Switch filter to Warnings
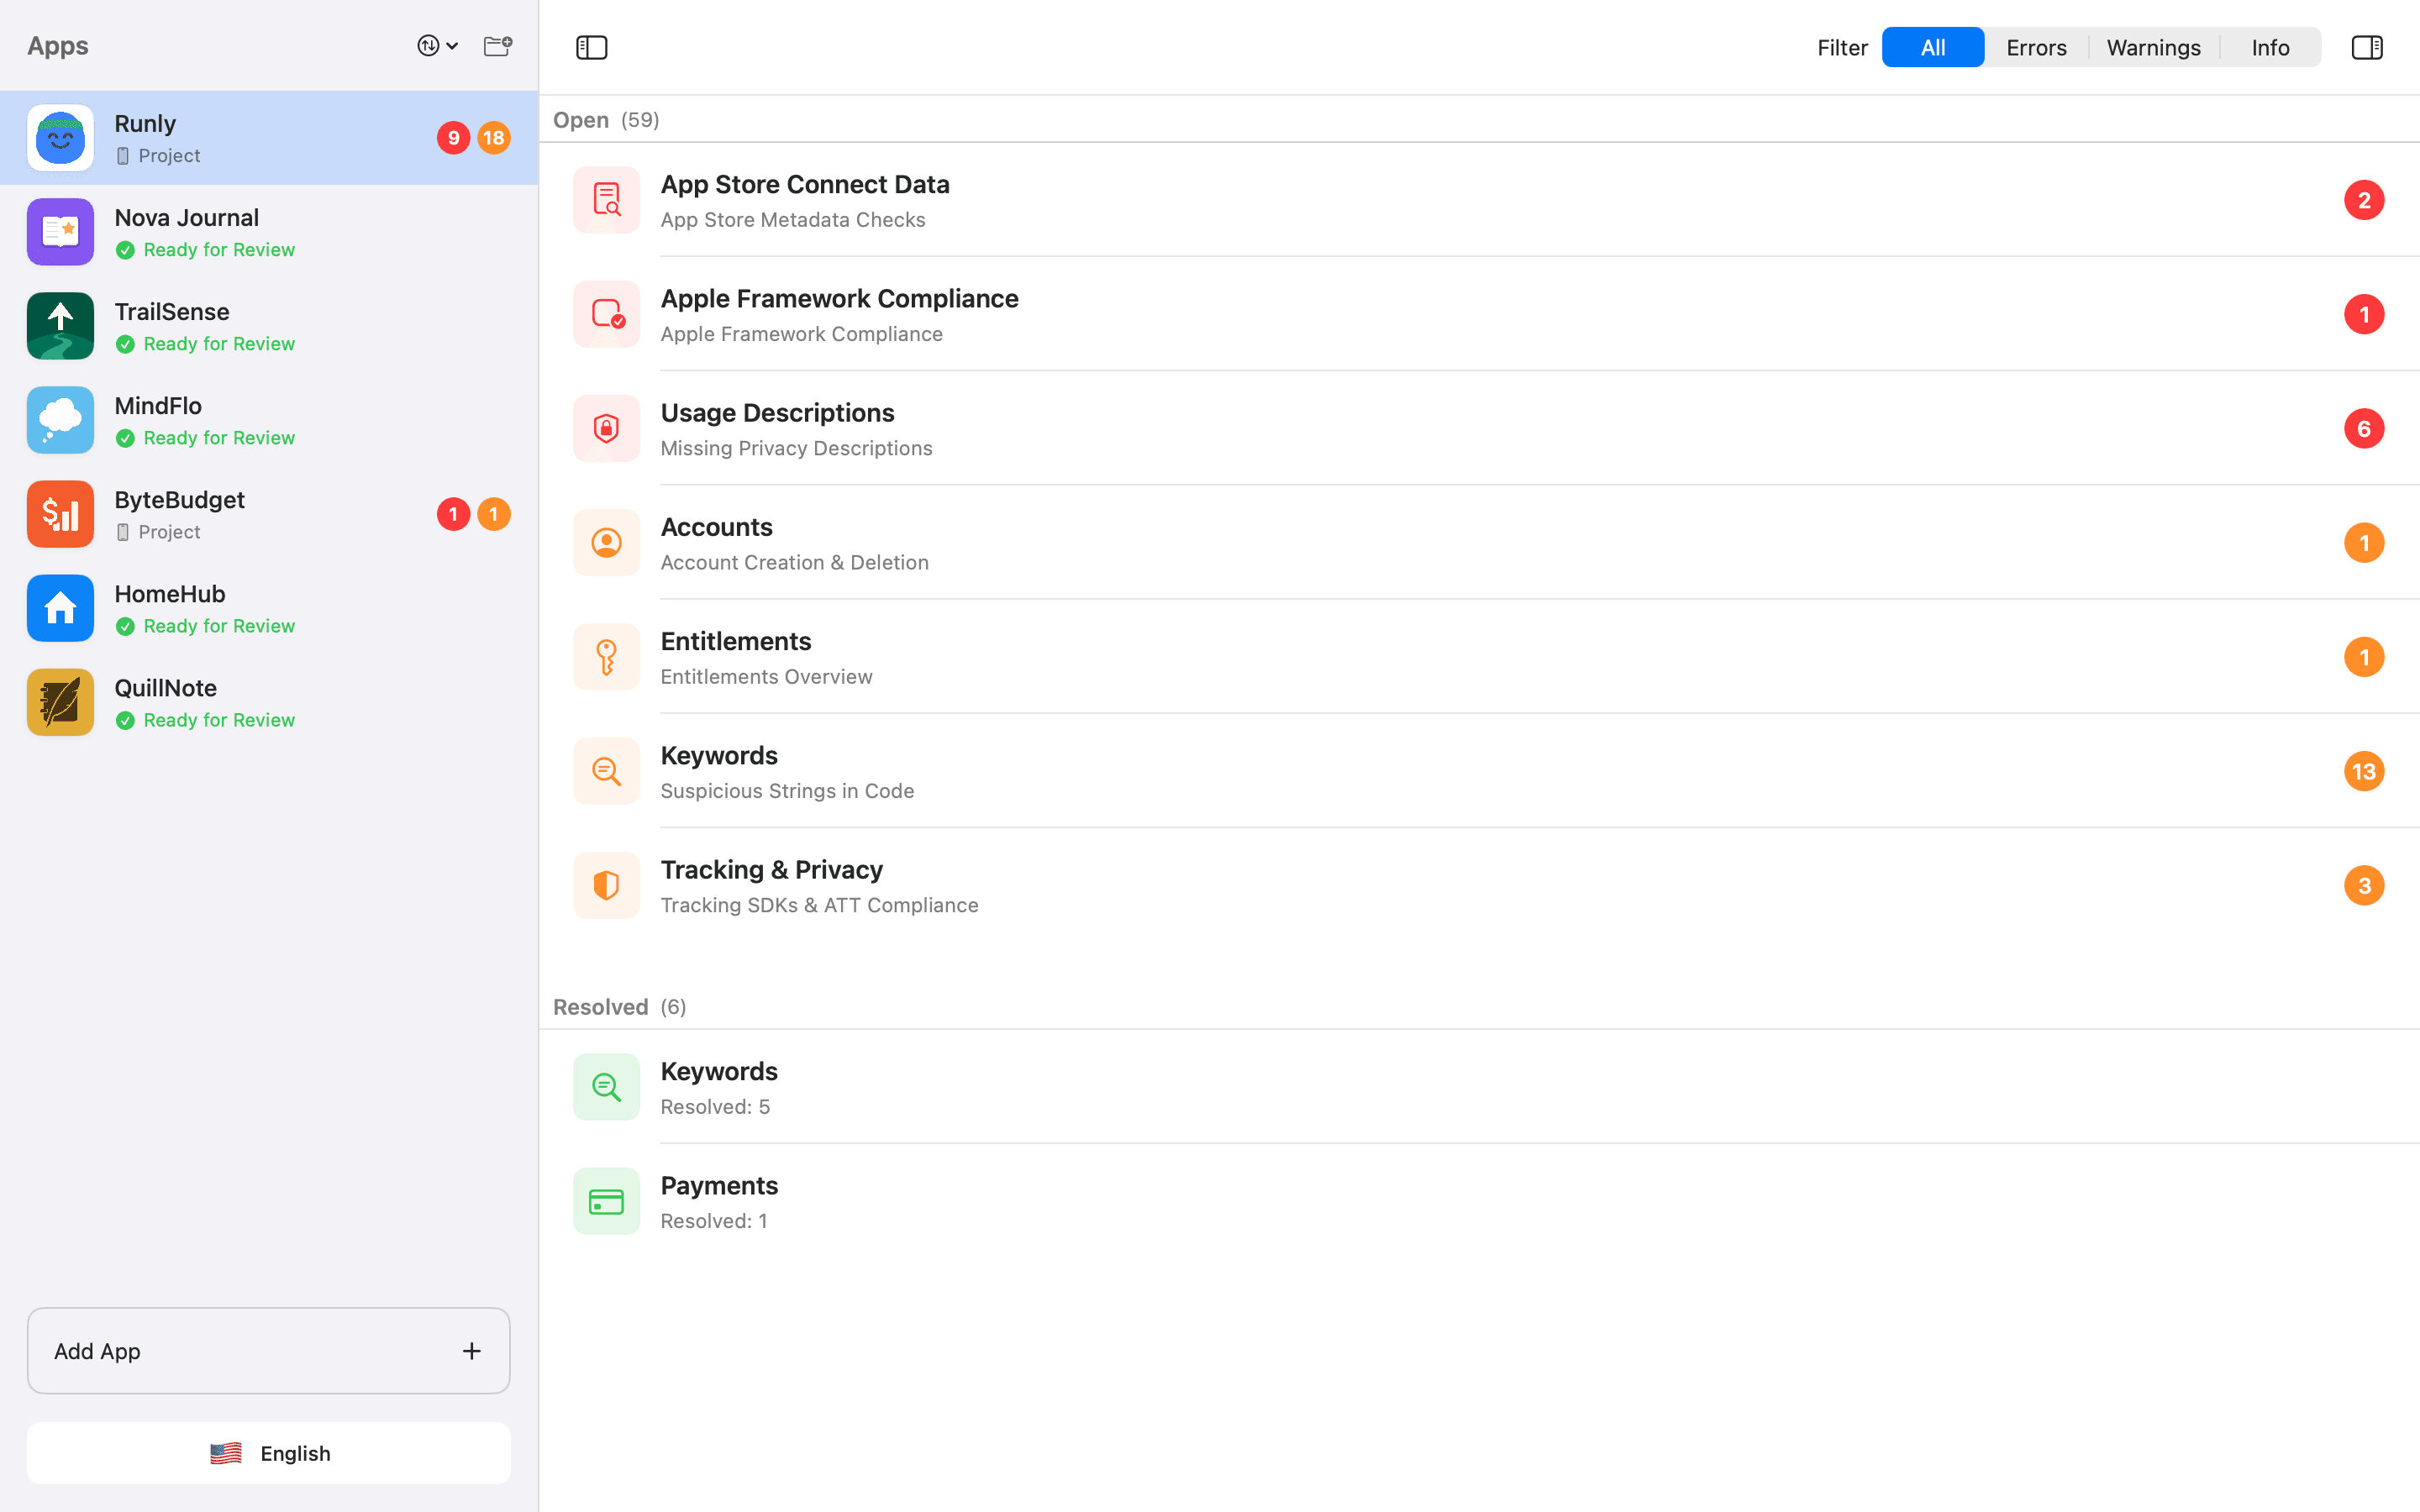The height and width of the screenshot is (1512, 2420). (x=2153, y=47)
